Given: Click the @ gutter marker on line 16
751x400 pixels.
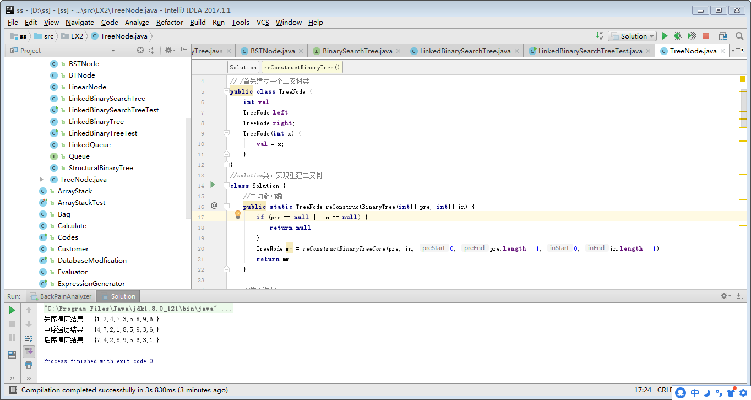Looking at the screenshot, I should pos(214,206).
